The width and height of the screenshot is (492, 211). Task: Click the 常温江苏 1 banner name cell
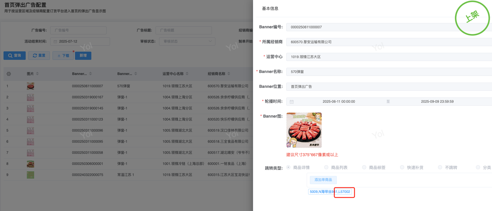126,175
